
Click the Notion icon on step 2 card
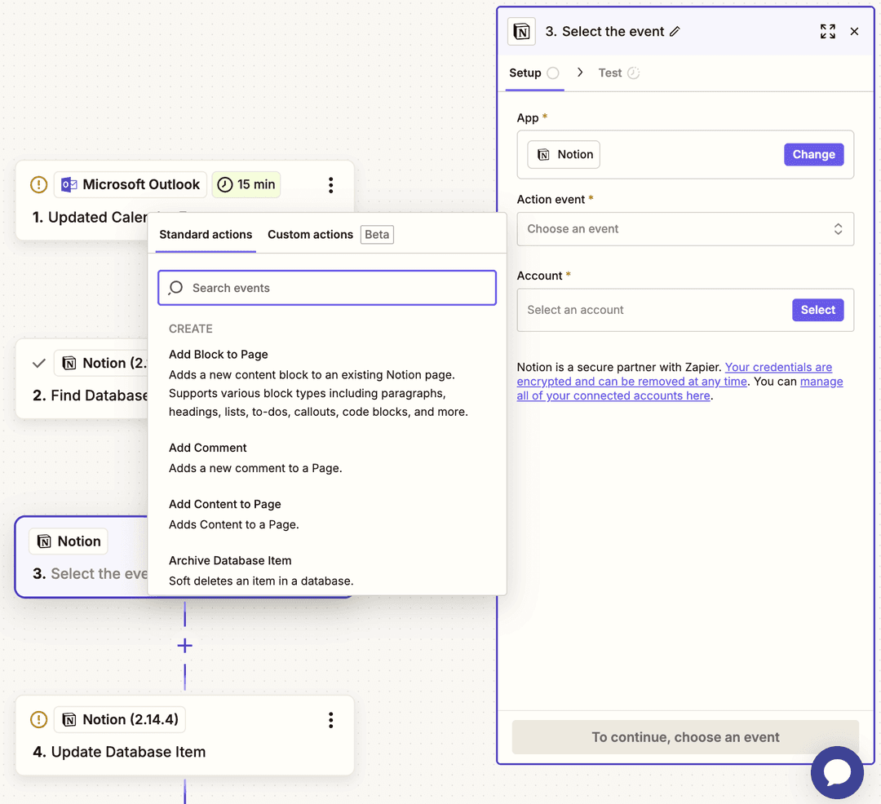click(x=69, y=363)
